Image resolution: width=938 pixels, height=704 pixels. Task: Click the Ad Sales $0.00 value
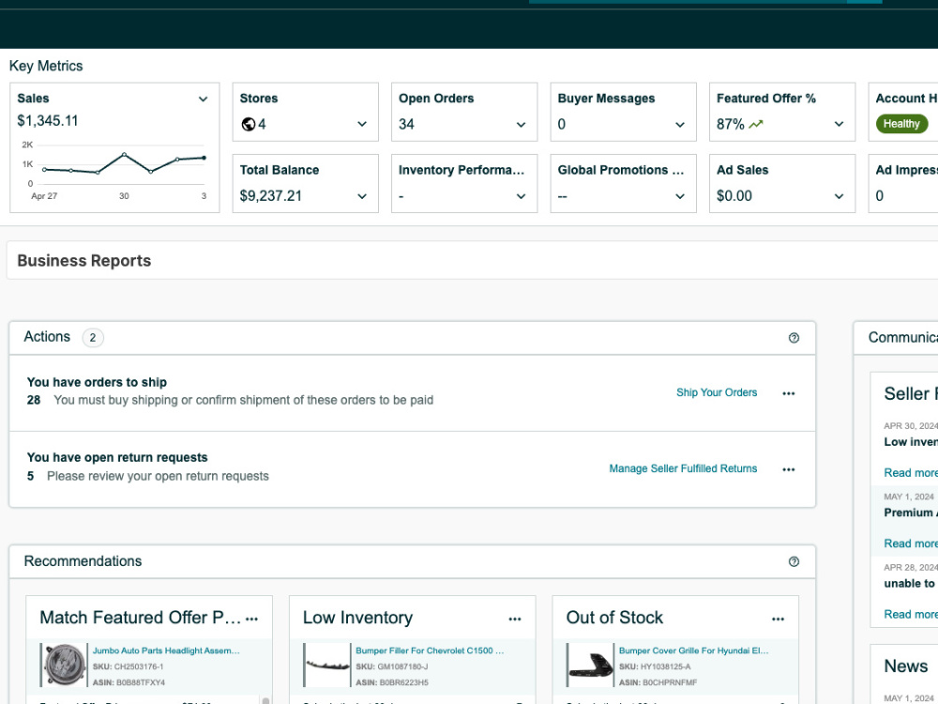coord(734,196)
